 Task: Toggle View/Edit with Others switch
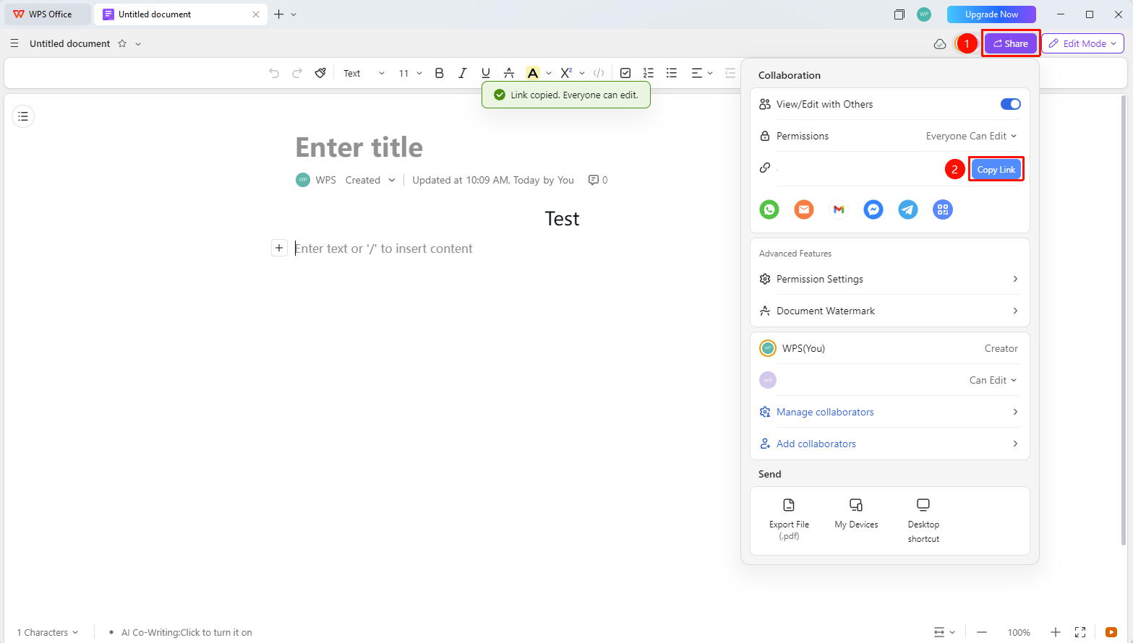point(1010,104)
